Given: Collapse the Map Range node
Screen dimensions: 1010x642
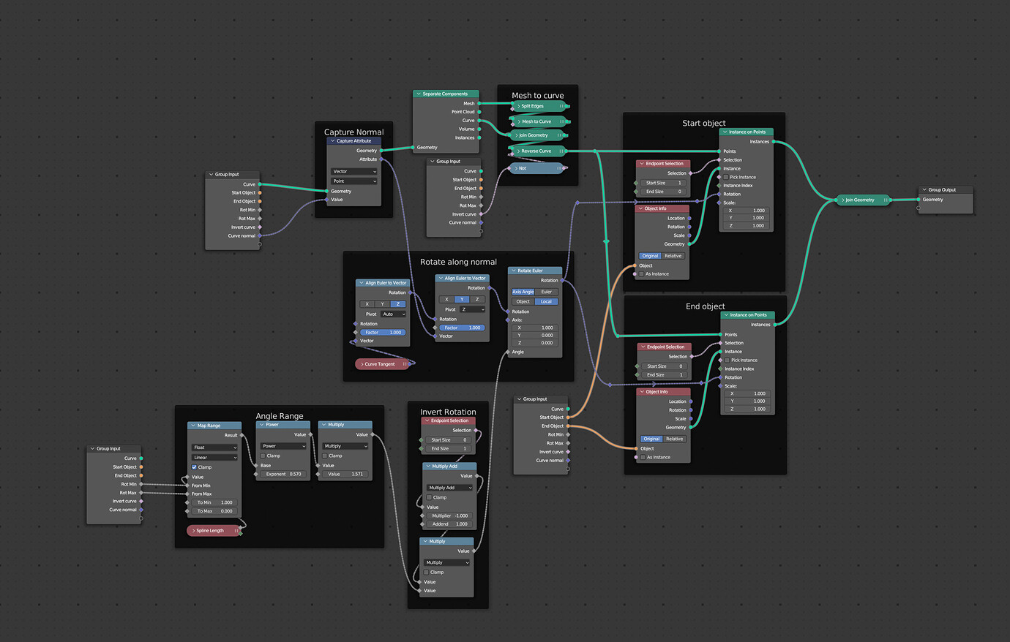Looking at the screenshot, I should pyautogui.click(x=192, y=426).
